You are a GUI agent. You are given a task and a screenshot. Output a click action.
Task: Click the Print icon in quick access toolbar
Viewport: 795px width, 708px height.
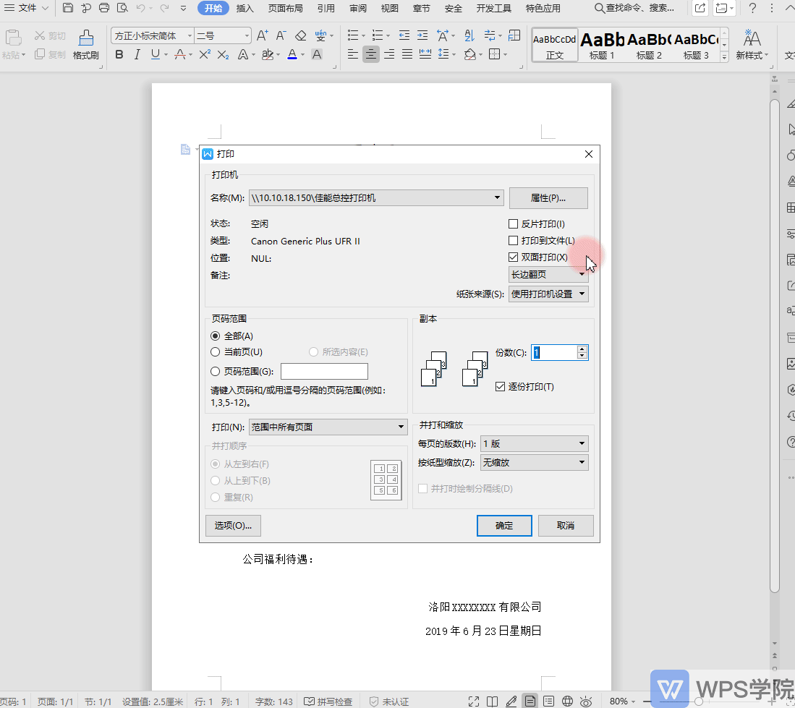pos(104,9)
